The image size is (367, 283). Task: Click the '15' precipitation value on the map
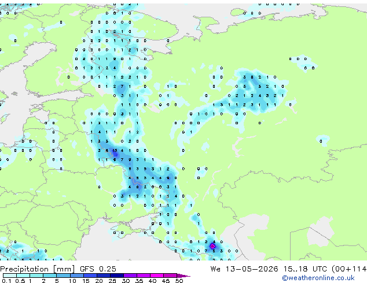point(115,150)
